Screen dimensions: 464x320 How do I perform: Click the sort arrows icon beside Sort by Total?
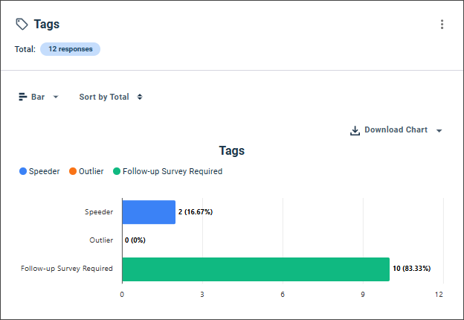(x=140, y=97)
